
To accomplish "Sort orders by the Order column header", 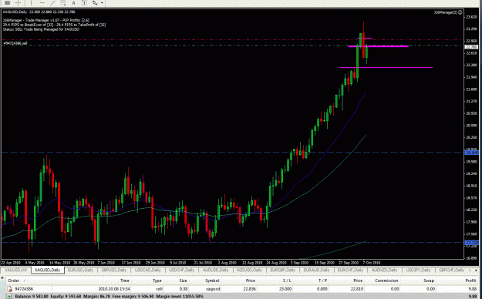I will pyautogui.click(x=14, y=281).
